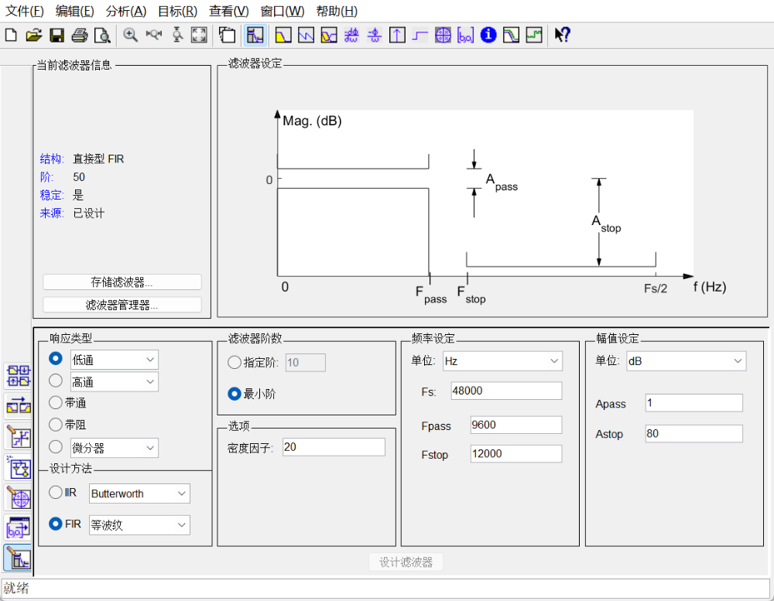Show the magnitude response plot

[x=283, y=35]
